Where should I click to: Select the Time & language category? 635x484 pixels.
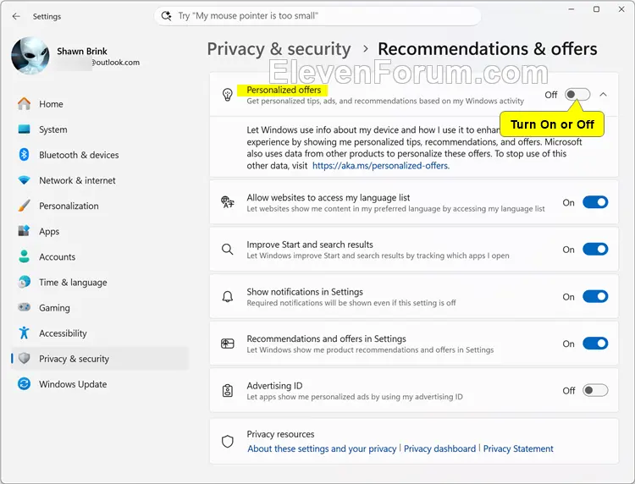coord(100,282)
